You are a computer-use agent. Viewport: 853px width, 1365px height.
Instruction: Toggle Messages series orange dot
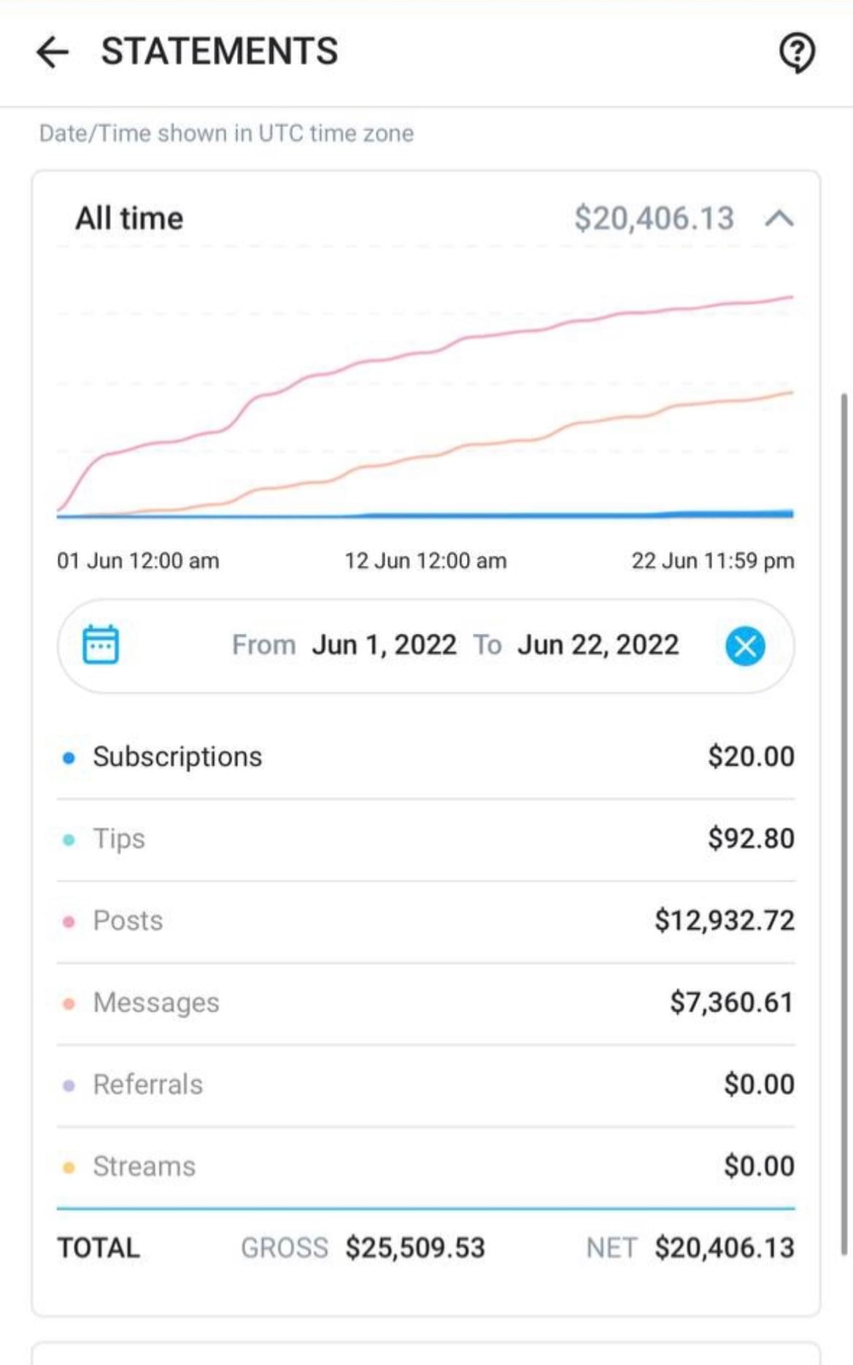click(x=69, y=1003)
